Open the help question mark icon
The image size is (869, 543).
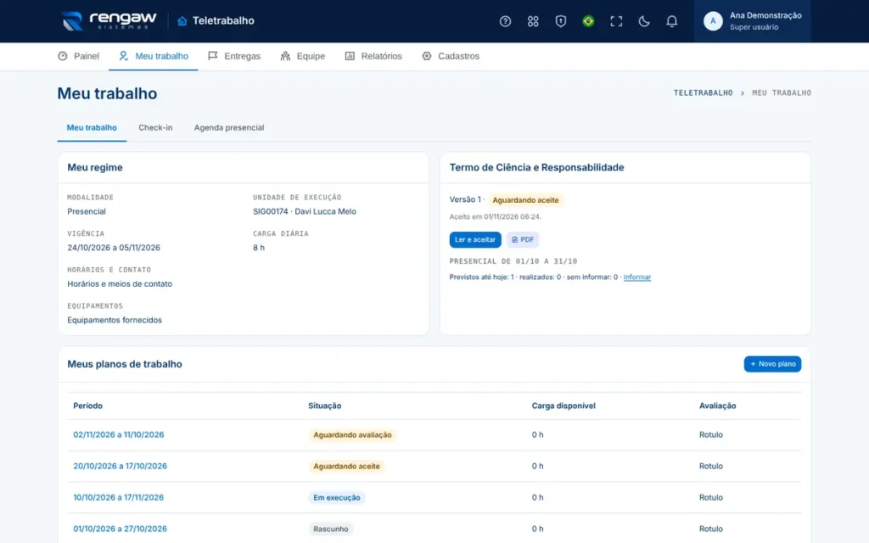point(505,21)
